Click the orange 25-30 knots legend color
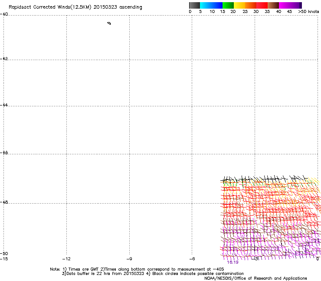 point(251,5)
